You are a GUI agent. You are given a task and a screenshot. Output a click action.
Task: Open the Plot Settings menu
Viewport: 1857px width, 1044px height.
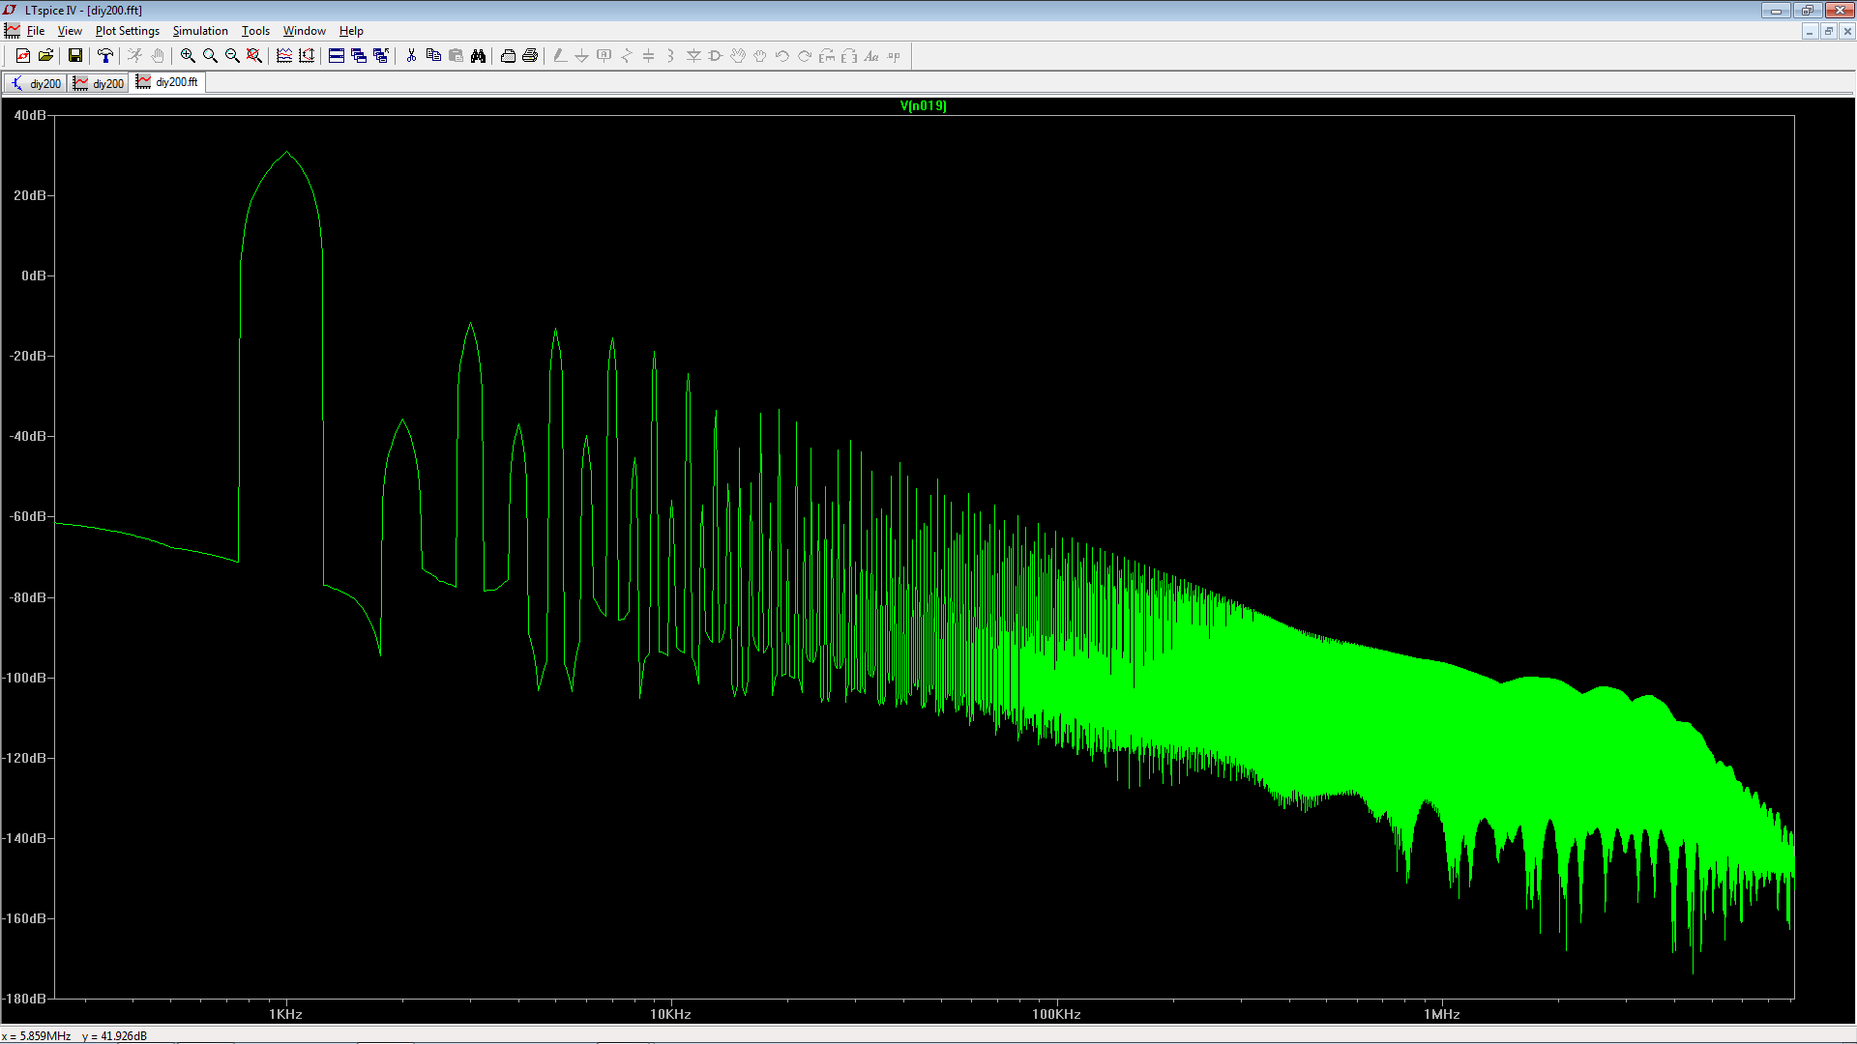[x=127, y=31]
